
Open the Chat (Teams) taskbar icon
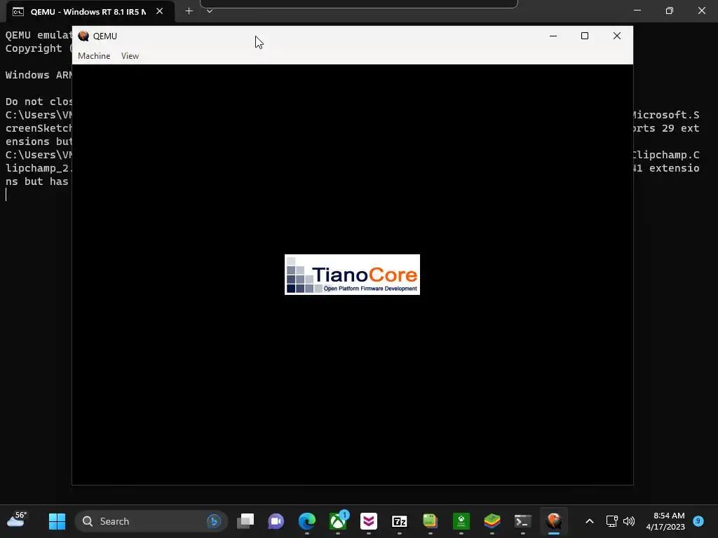click(276, 521)
